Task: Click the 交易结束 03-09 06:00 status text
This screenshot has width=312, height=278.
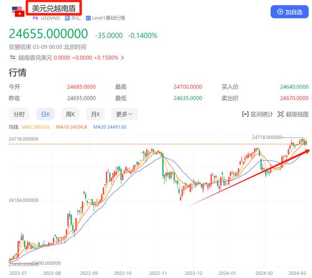Action: [x=47, y=47]
